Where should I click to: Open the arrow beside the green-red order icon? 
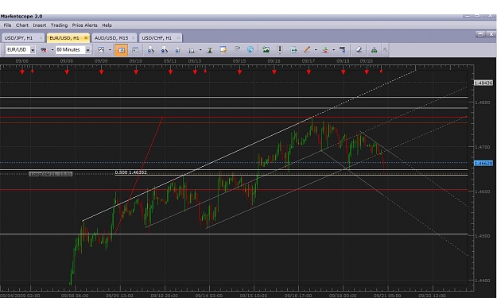click(333, 50)
